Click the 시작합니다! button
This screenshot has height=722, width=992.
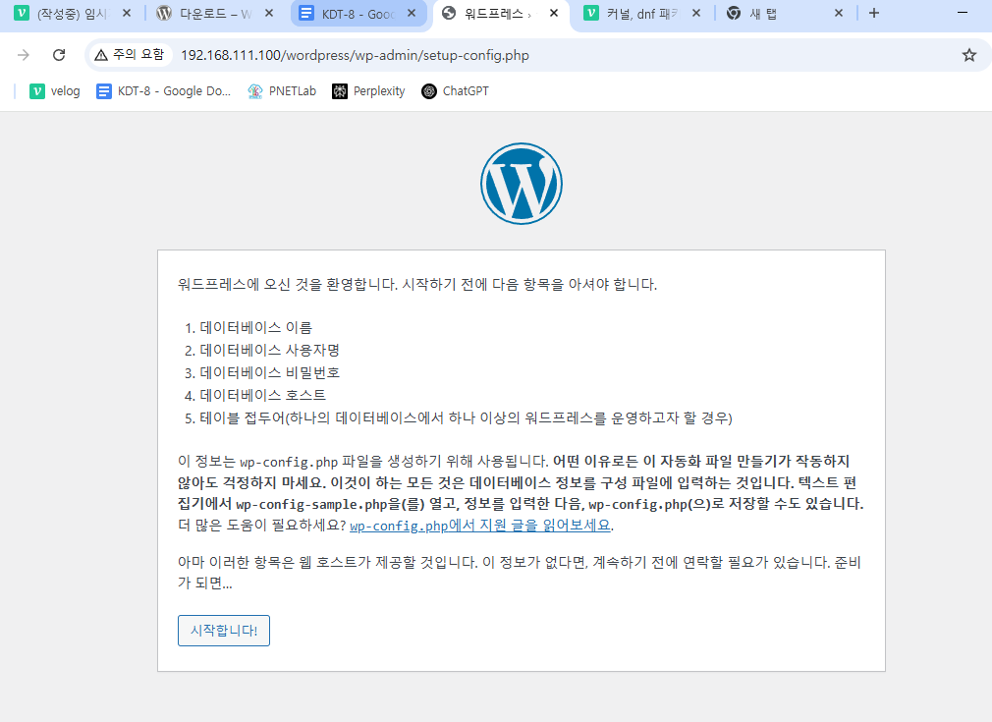223,631
